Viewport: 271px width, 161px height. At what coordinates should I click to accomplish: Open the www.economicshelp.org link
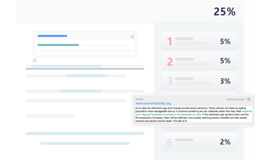pos(153,103)
